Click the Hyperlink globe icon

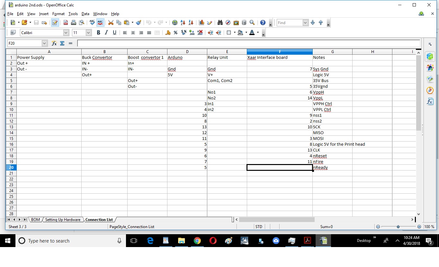click(175, 23)
